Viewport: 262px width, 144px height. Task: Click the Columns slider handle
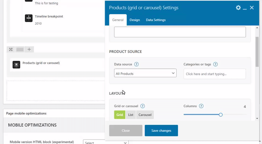[x=221, y=115]
